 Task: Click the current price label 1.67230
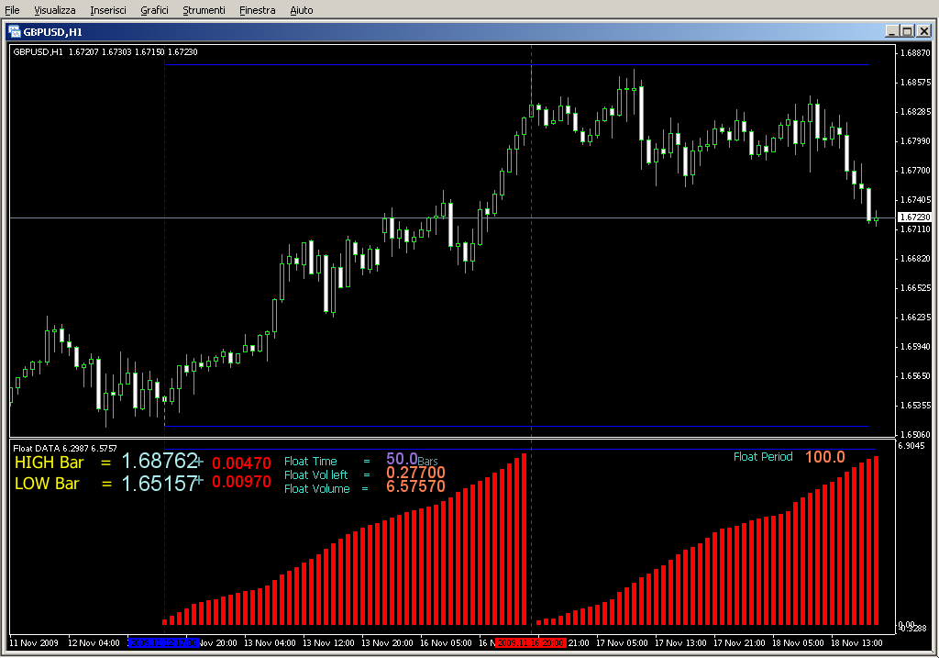pyautogui.click(x=913, y=217)
